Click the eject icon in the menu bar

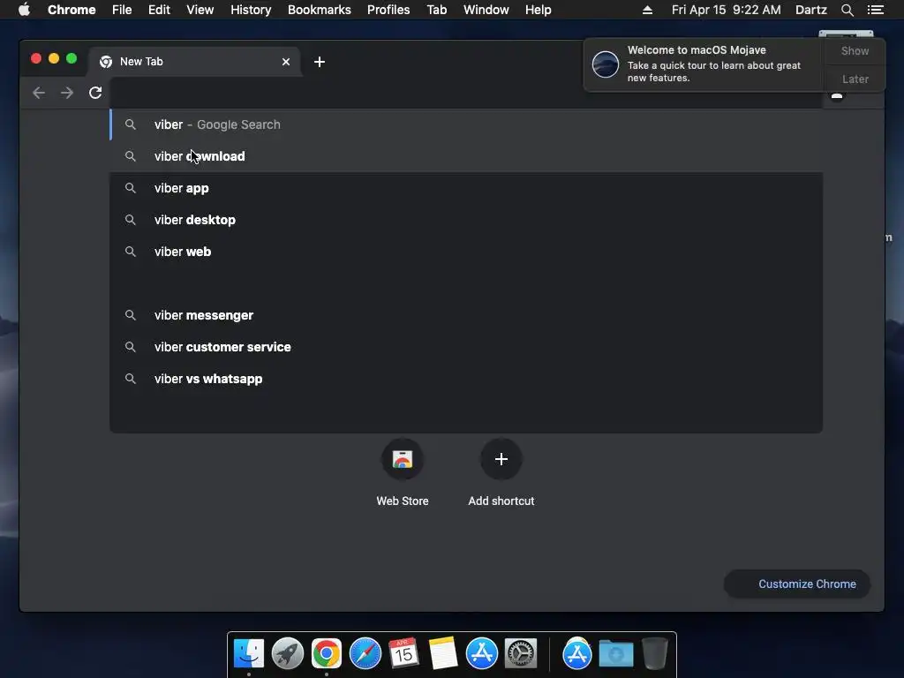(x=647, y=10)
